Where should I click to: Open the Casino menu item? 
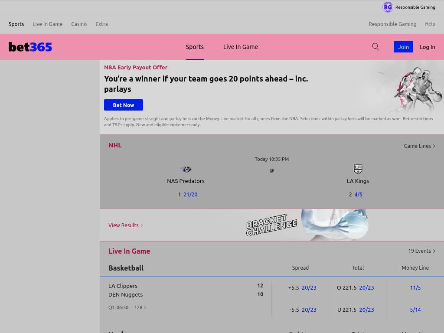coord(79,24)
